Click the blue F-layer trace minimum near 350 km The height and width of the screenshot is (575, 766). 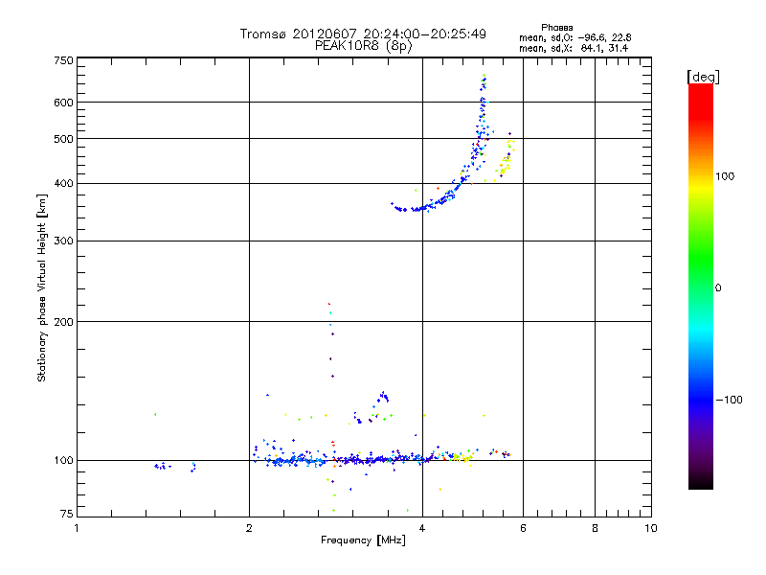pyautogui.click(x=411, y=209)
